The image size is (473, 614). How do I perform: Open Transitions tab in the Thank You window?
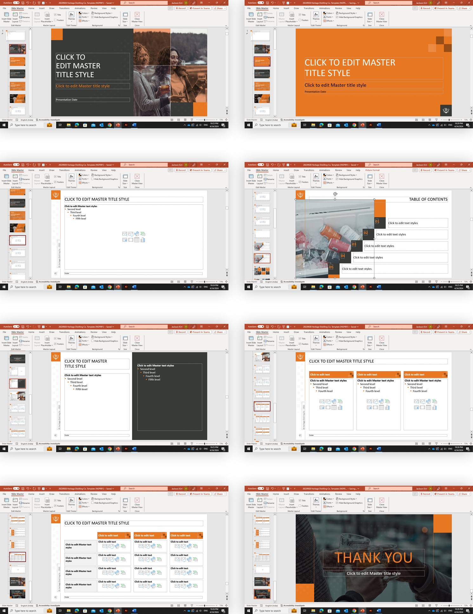point(309,494)
